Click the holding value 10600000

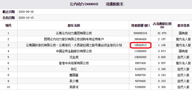(x=140, y=57)
